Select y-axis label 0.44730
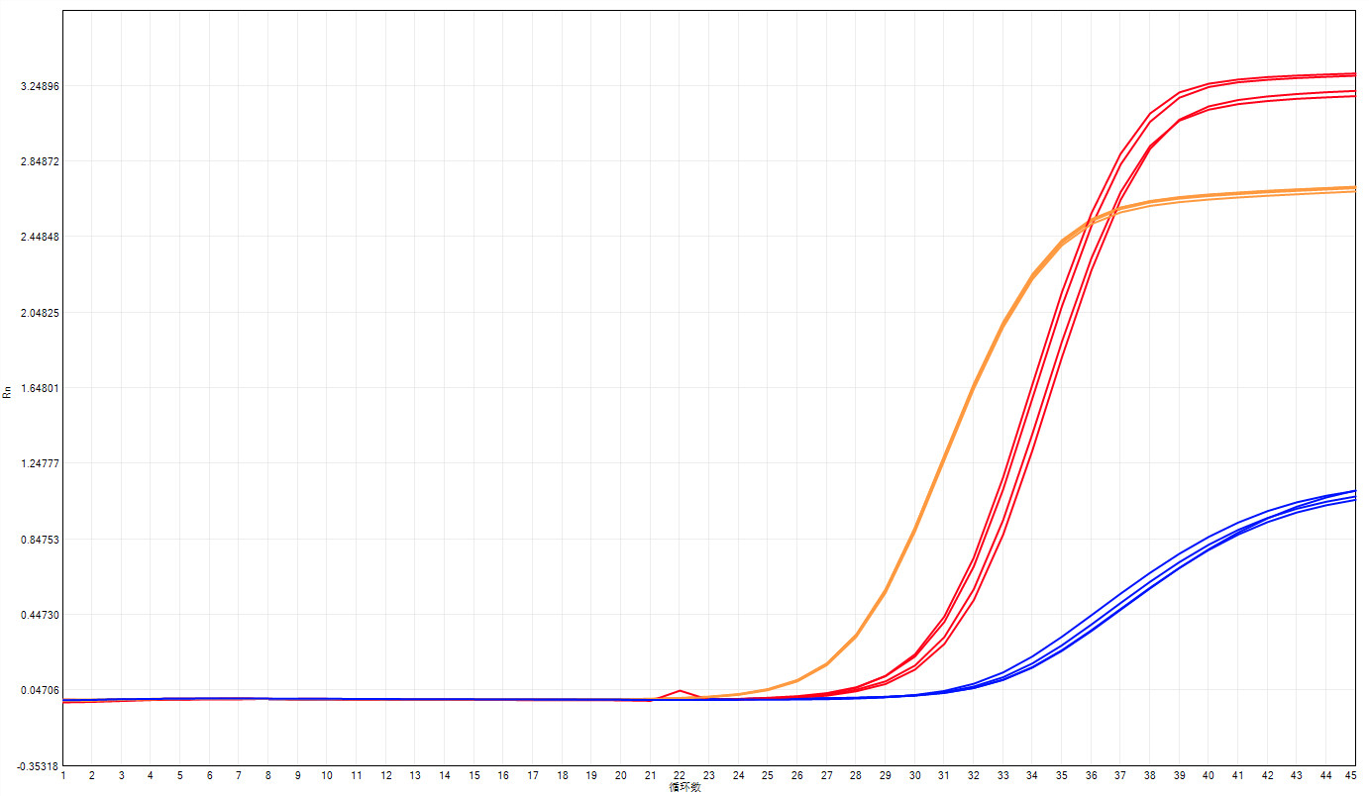Viewport: 1369px width, 796px height. pos(40,615)
